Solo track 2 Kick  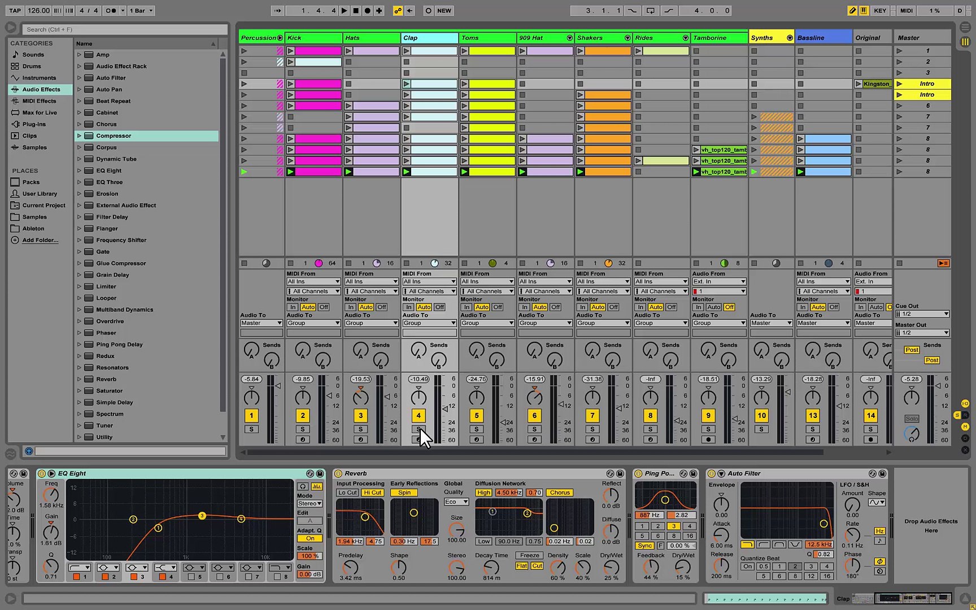(x=303, y=429)
